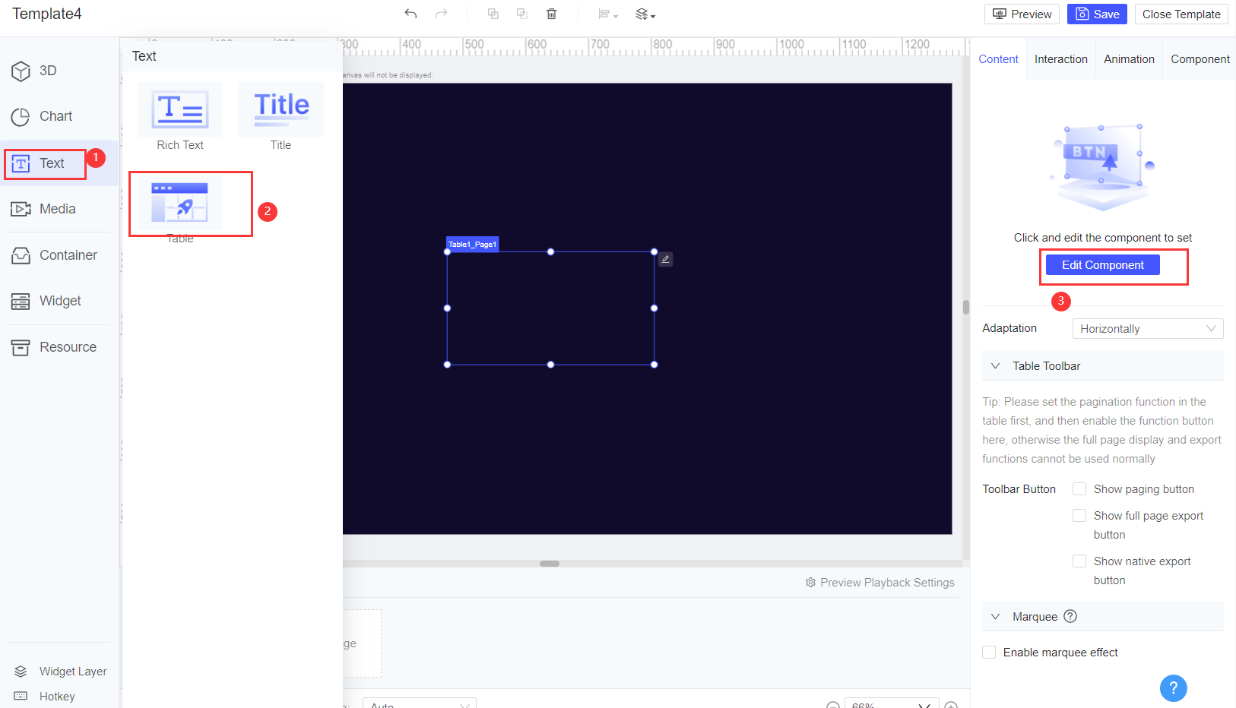Add a Table component
The height and width of the screenshot is (708, 1236).
click(180, 207)
